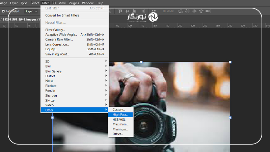This screenshot has width=270, height=152.
Task: Open Camera Raw Filter...
Action: (x=75, y=40)
